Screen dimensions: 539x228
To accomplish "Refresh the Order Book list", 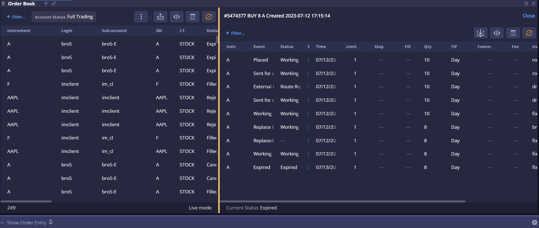I will pos(209,17).
